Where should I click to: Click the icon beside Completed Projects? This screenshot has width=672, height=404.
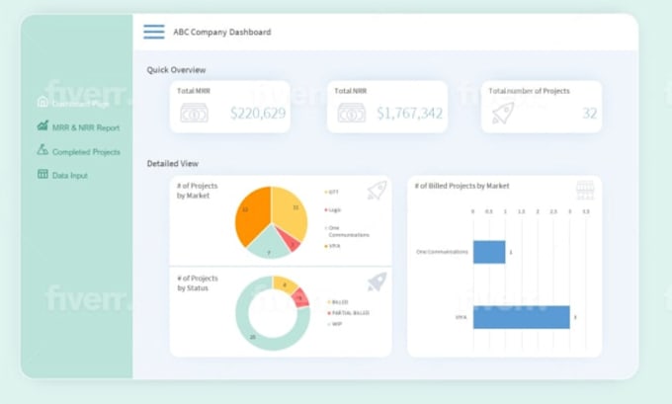[42, 149]
